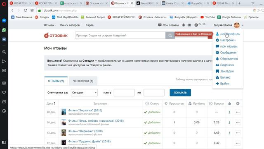Click "Мои отзывы" in the header bar

click(x=168, y=25)
